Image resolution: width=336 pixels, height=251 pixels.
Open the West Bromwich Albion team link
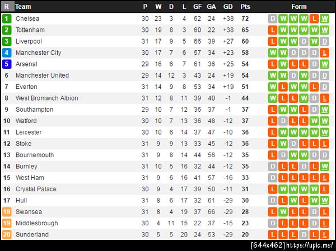tap(46, 98)
